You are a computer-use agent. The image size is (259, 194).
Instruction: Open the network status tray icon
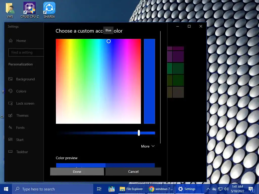point(220,189)
